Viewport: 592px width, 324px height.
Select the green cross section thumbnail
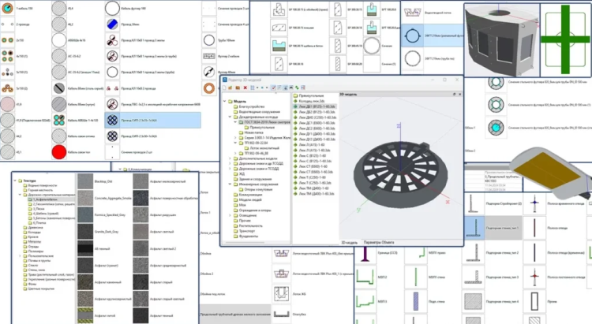[x=565, y=35]
